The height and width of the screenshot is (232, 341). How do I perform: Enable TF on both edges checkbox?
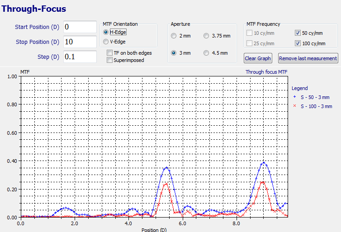[x=110, y=53]
